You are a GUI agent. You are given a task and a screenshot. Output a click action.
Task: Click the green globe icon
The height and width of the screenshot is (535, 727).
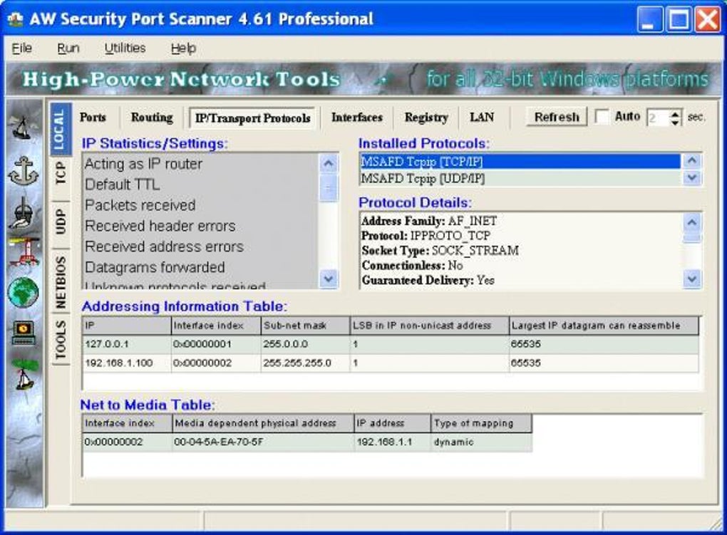click(24, 292)
